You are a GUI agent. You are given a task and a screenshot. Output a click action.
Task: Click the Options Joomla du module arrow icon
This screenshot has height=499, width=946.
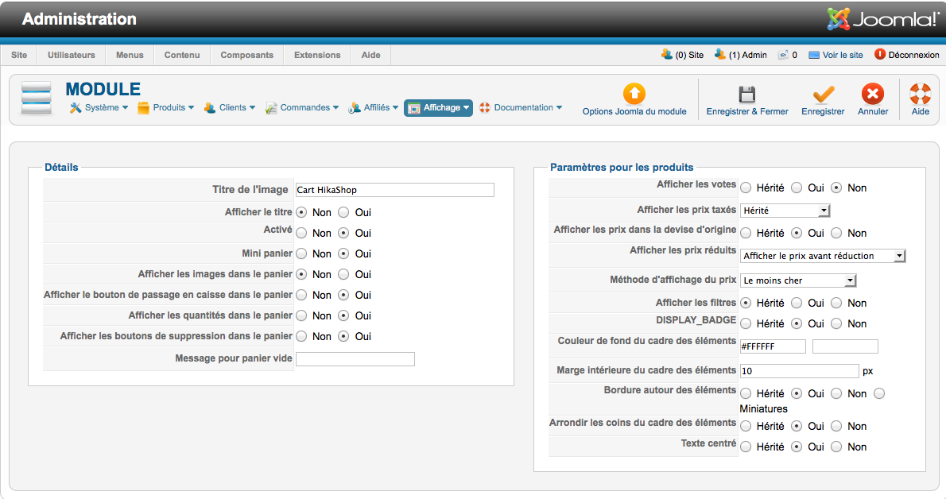tap(634, 95)
